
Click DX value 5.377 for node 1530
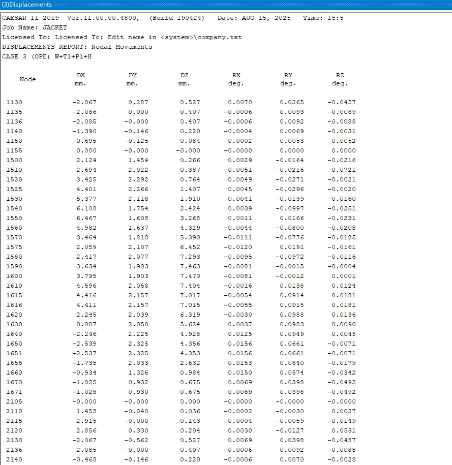86,199
